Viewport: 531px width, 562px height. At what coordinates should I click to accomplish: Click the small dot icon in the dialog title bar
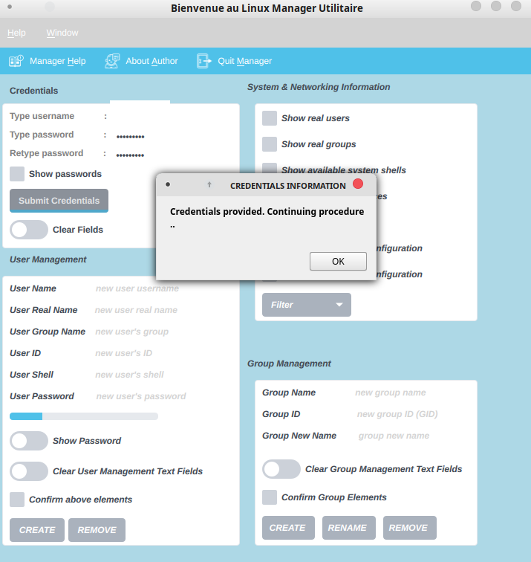[x=168, y=184]
